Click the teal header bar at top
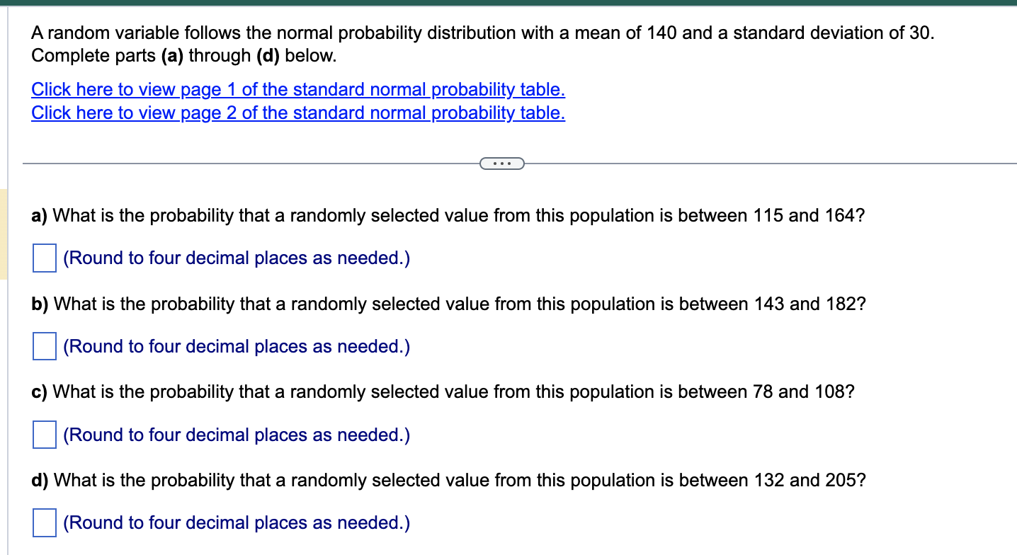This screenshot has width=1017, height=555. click(x=508, y=4)
